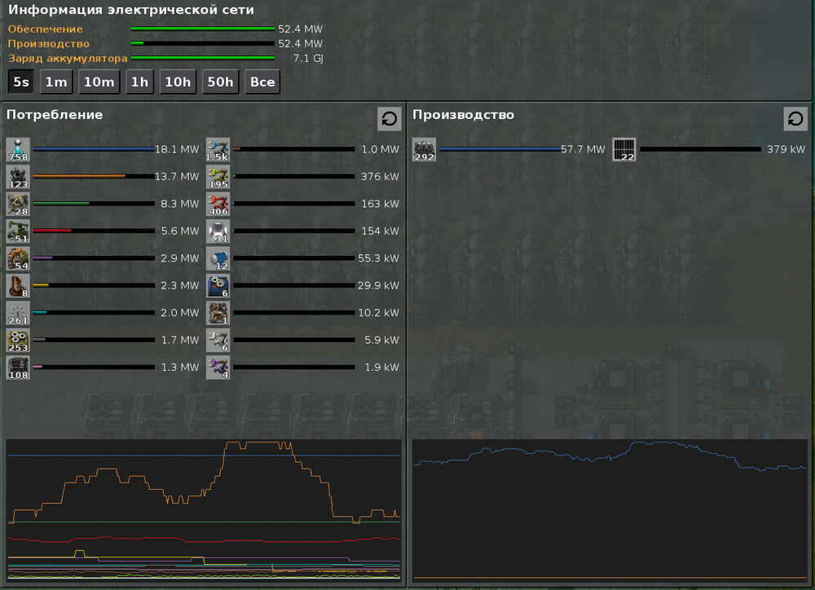Click the green inserter icon showing 195
The height and width of the screenshot is (590, 815).
click(218, 177)
